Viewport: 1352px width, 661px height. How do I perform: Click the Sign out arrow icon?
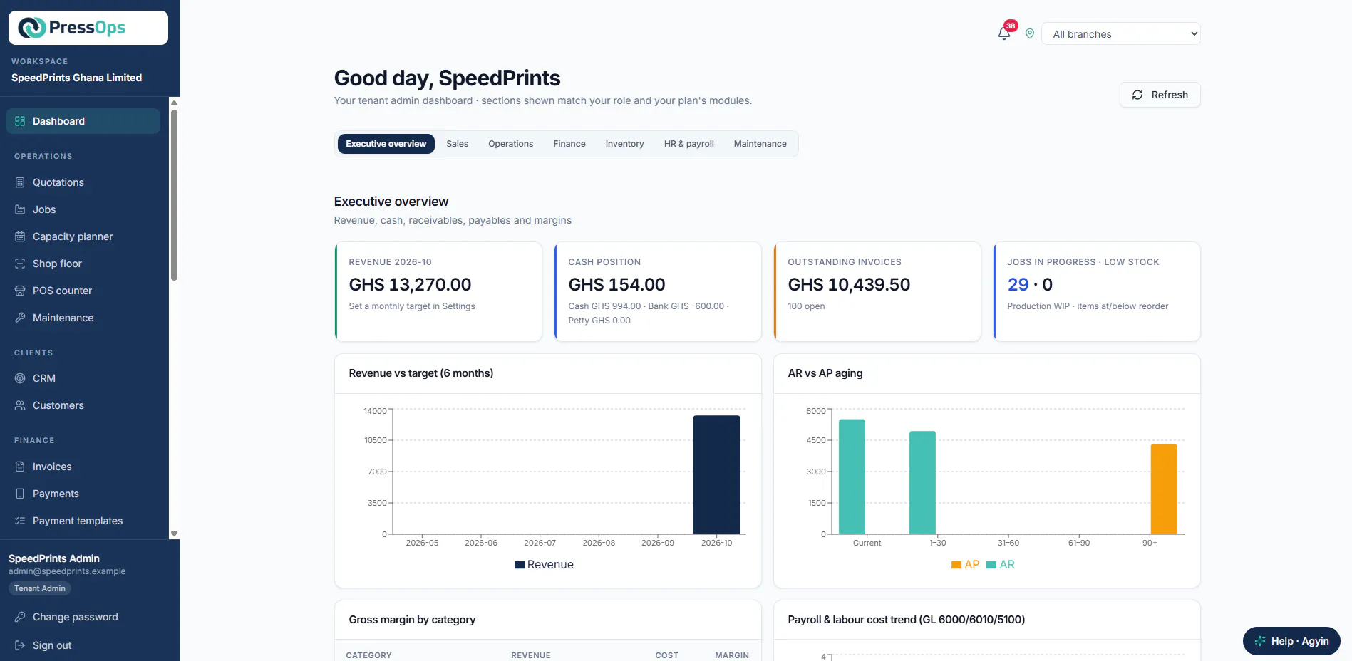20,645
